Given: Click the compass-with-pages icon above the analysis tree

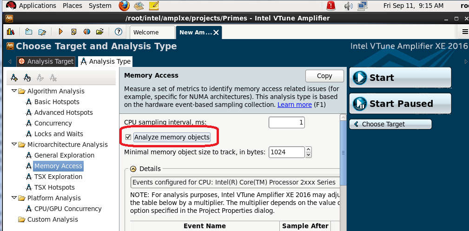Looking at the screenshot, I should click(27, 78).
